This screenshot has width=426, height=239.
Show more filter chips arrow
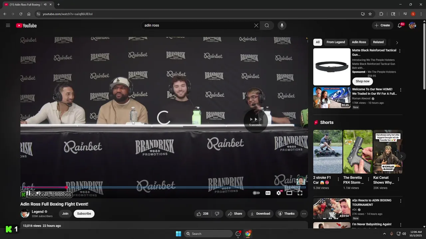pyautogui.click(x=397, y=42)
